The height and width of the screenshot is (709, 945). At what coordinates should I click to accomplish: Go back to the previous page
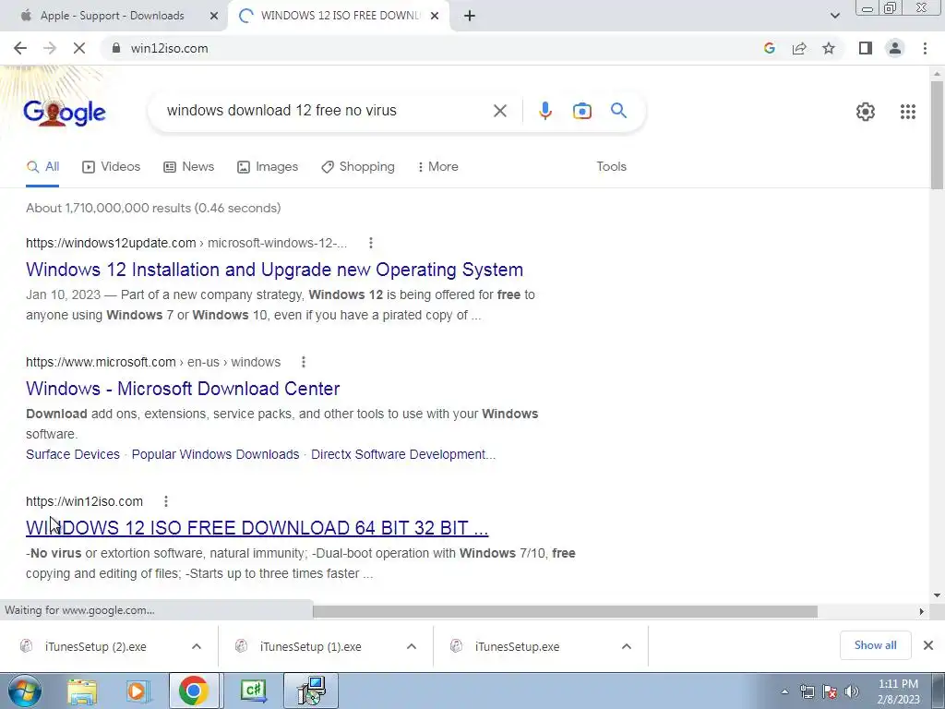(x=20, y=48)
